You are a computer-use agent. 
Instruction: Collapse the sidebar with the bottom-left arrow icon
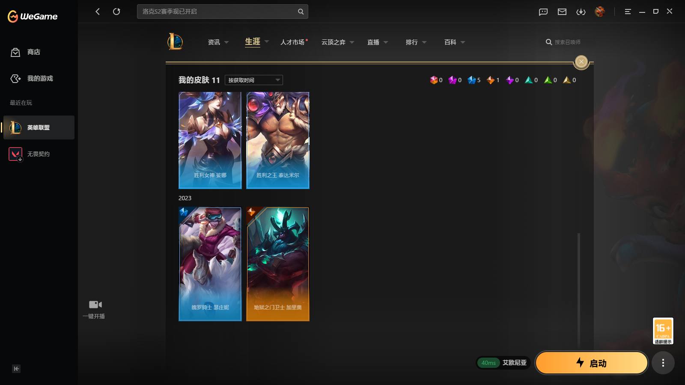click(16, 369)
